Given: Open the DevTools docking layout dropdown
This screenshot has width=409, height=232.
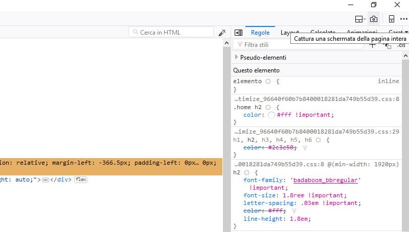Looking at the screenshot, I should (359, 19).
